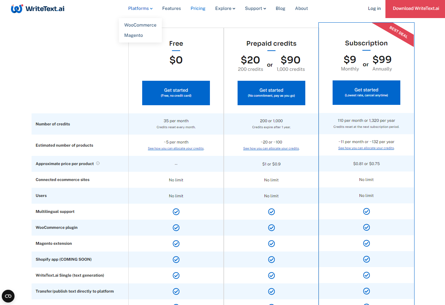This screenshot has width=445, height=305.
Task: Click WriteText.ai Single checkmark in Prepaid credits column
Action: click(x=271, y=275)
